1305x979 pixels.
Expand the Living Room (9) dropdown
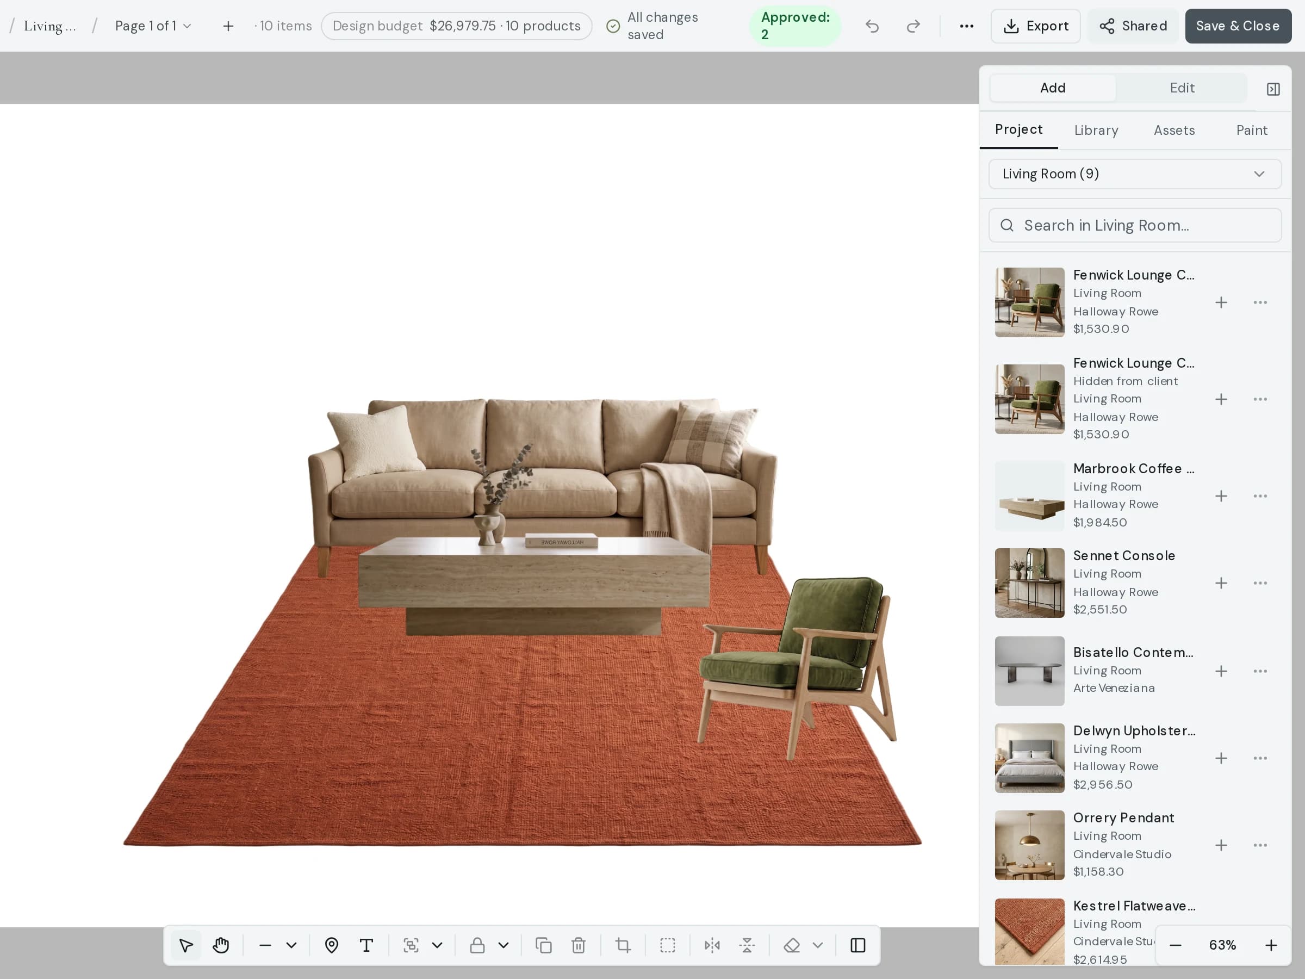point(1134,174)
